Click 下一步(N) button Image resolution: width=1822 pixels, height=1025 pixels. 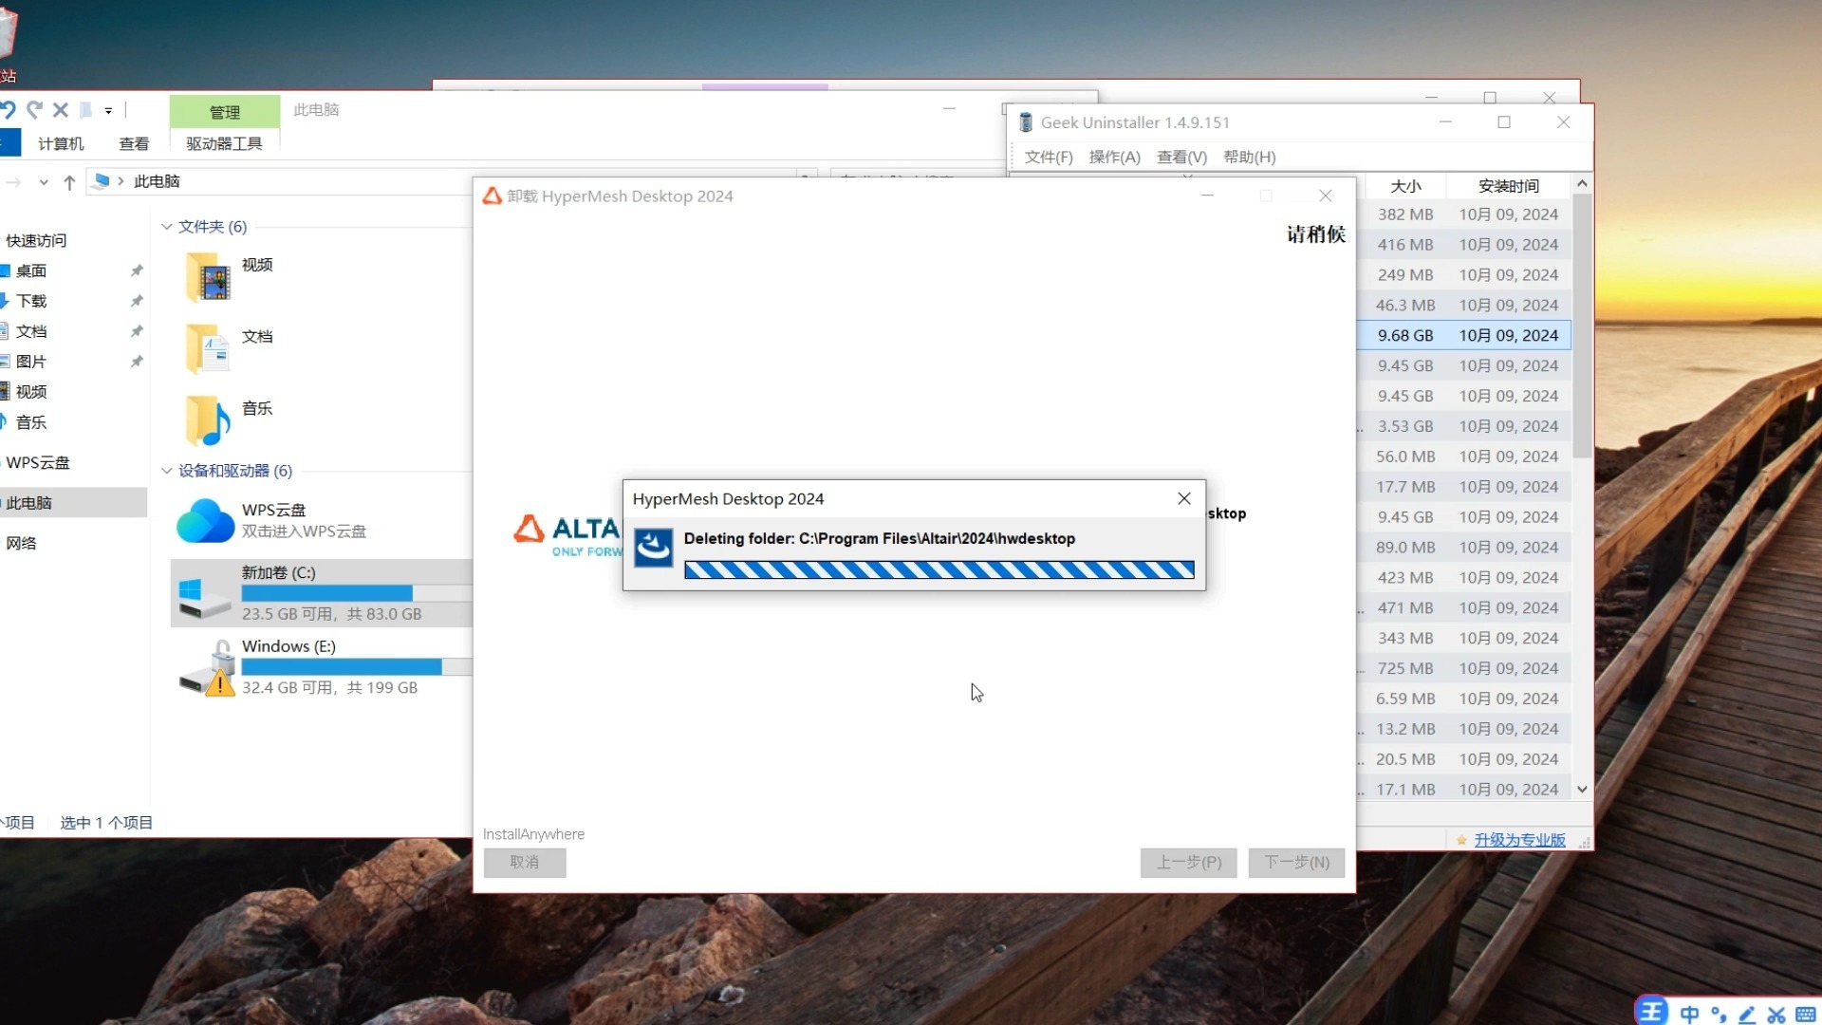point(1296,862)
